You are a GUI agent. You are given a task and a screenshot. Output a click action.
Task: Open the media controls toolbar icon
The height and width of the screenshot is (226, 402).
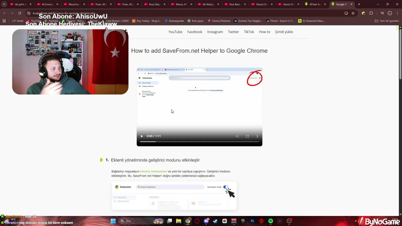382,13
